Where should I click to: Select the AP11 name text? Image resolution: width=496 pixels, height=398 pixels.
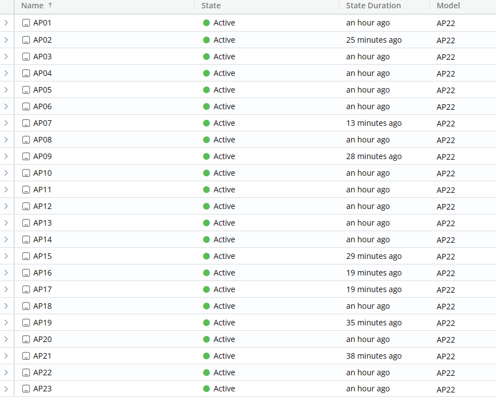coord(42,190)
